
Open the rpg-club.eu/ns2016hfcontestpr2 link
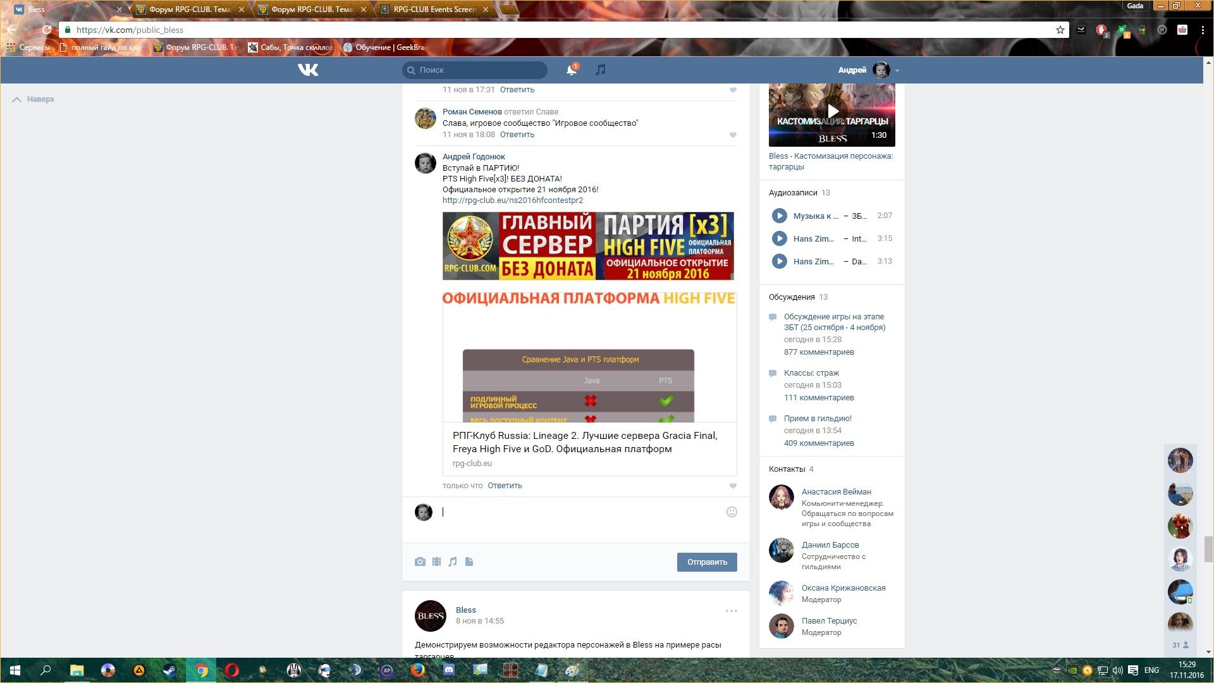pyautogui.click(x=513, y=200)
